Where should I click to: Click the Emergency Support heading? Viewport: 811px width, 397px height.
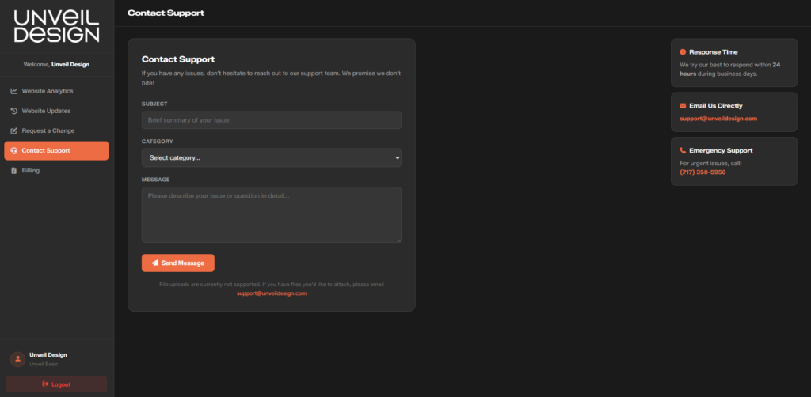[721, 151]
